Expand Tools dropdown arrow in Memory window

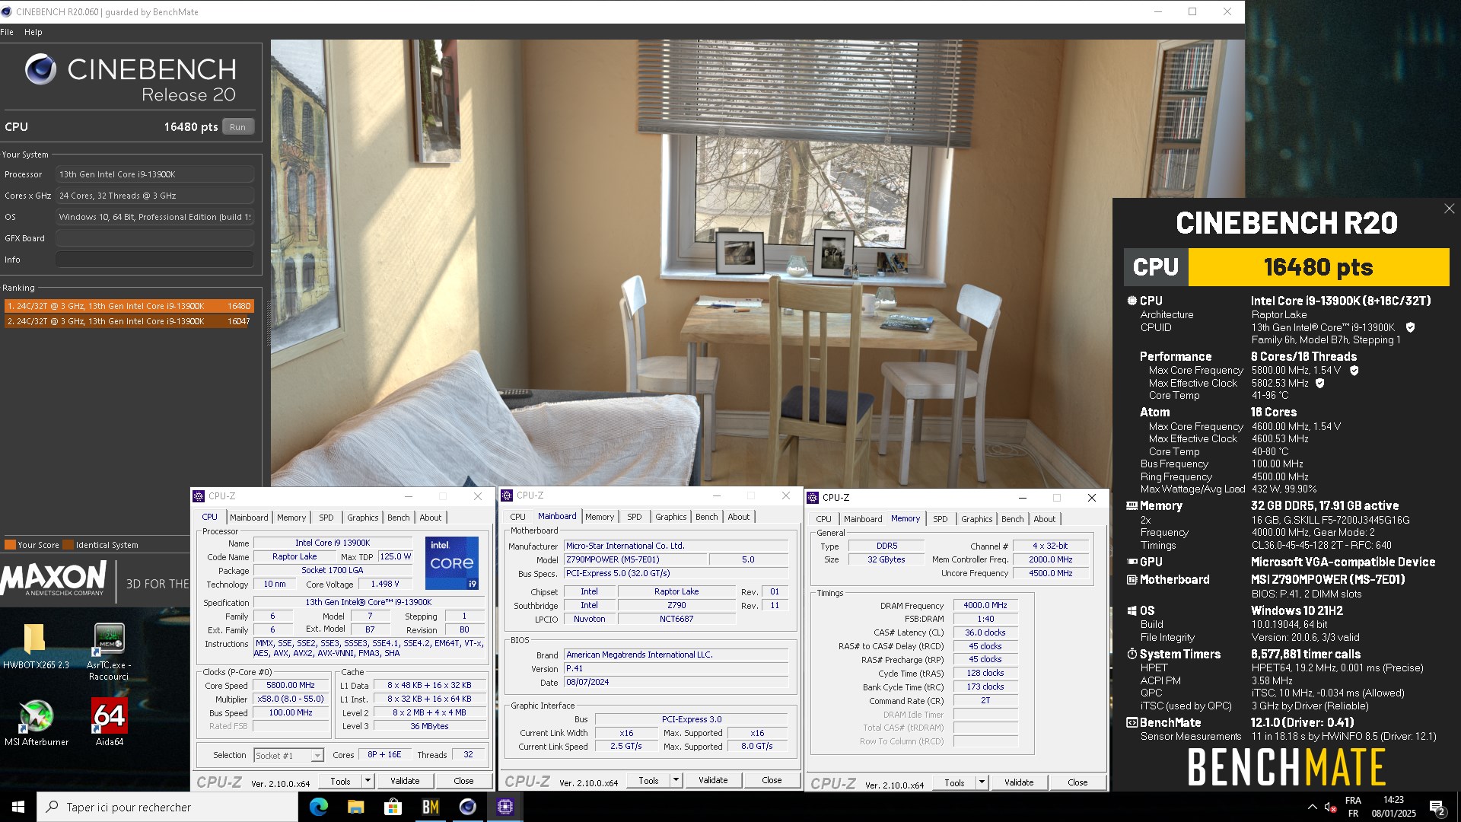[982, 782]
